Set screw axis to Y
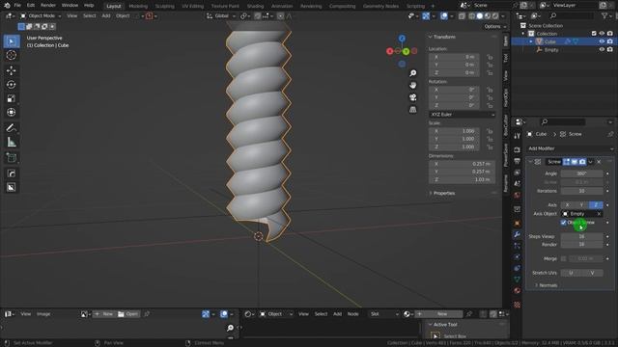Screen dimensions: 618x347 [581, 205]
